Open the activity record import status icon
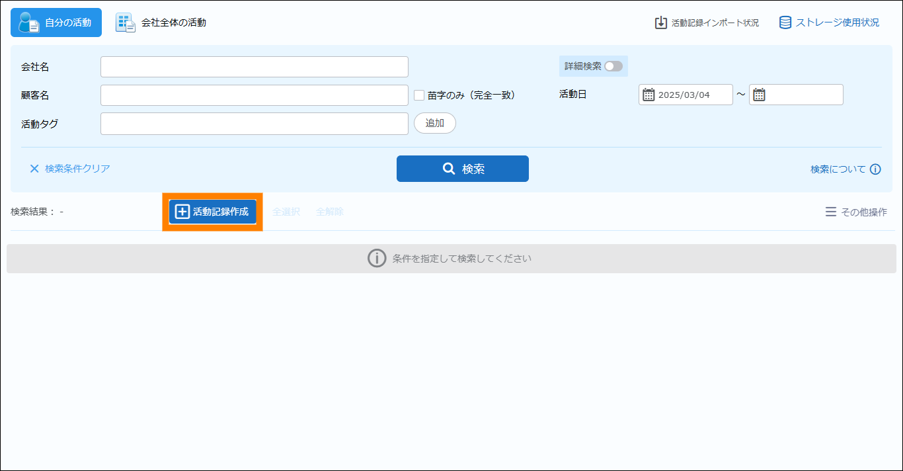903x471 pixels. (660, 22)
